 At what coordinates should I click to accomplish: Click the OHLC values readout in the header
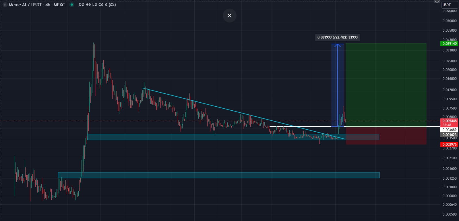point(97,5)
